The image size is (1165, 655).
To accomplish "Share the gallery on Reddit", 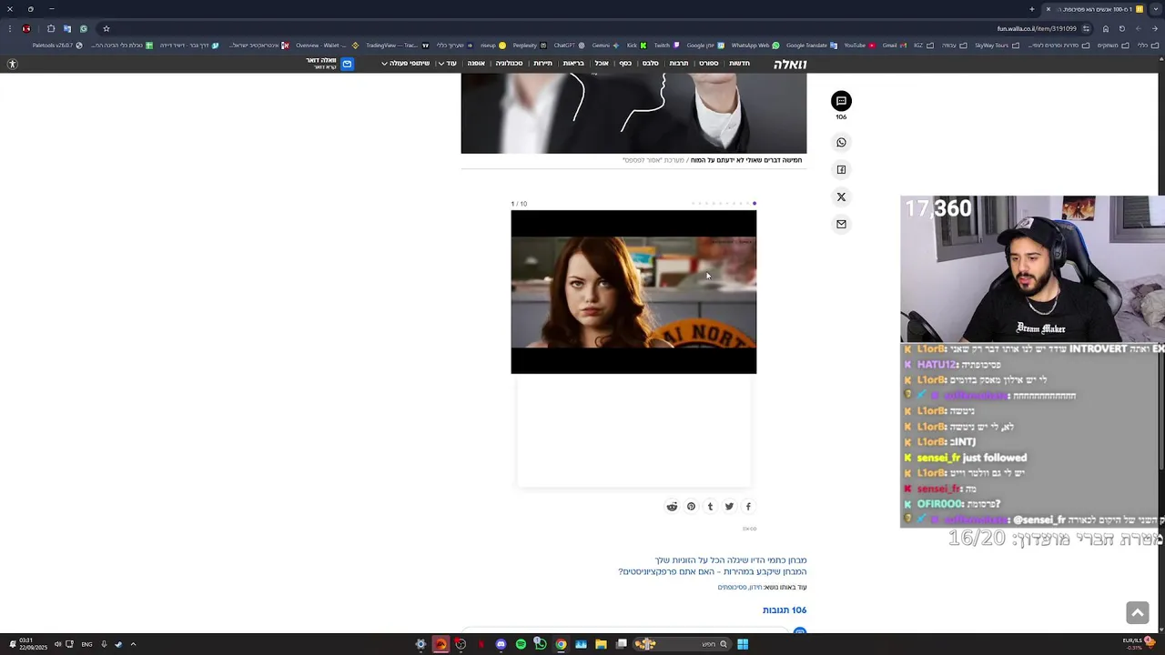I will point(672,507).
